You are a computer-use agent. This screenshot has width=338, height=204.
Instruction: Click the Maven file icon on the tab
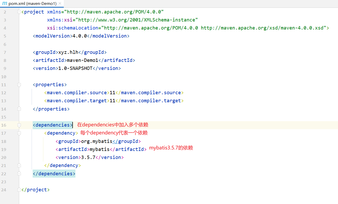point(4,4)
